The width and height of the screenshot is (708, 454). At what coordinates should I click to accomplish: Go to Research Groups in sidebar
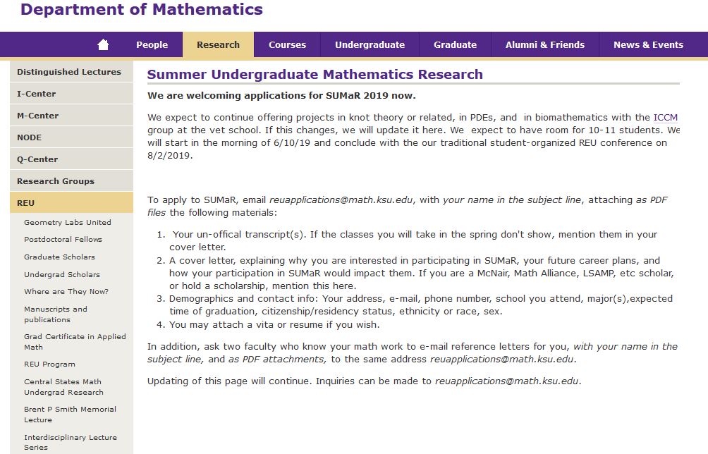pyautogui.click(x=56, y=181)
